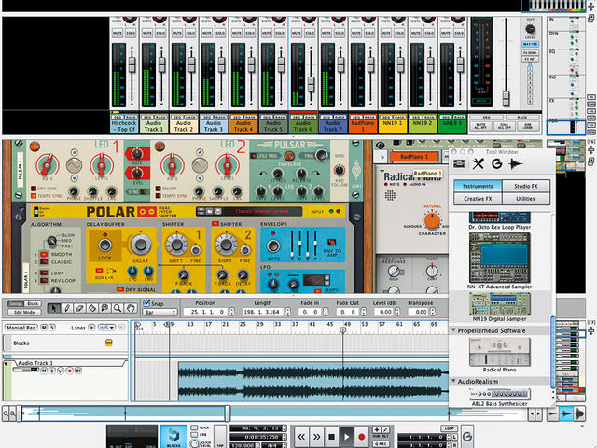The image size is (597, 448).
Task: Enable record on Audio Track 1
Action: pyautogui.click(x=69, y=371)
